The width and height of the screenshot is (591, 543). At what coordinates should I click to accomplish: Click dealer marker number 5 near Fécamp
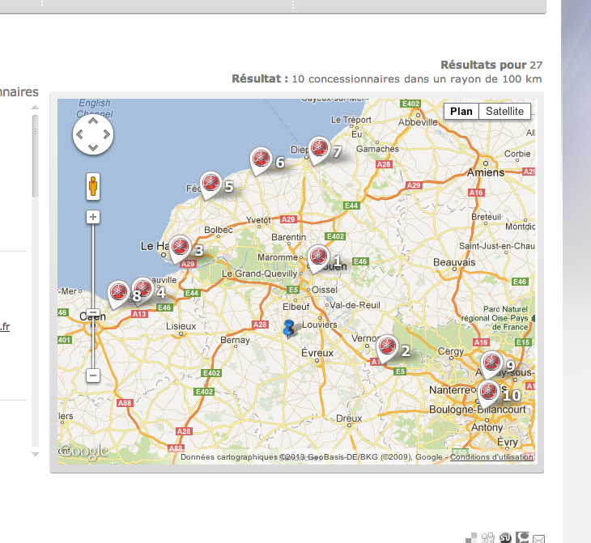coord(210,184)
